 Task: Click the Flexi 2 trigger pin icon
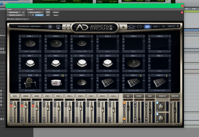point(141,76)
